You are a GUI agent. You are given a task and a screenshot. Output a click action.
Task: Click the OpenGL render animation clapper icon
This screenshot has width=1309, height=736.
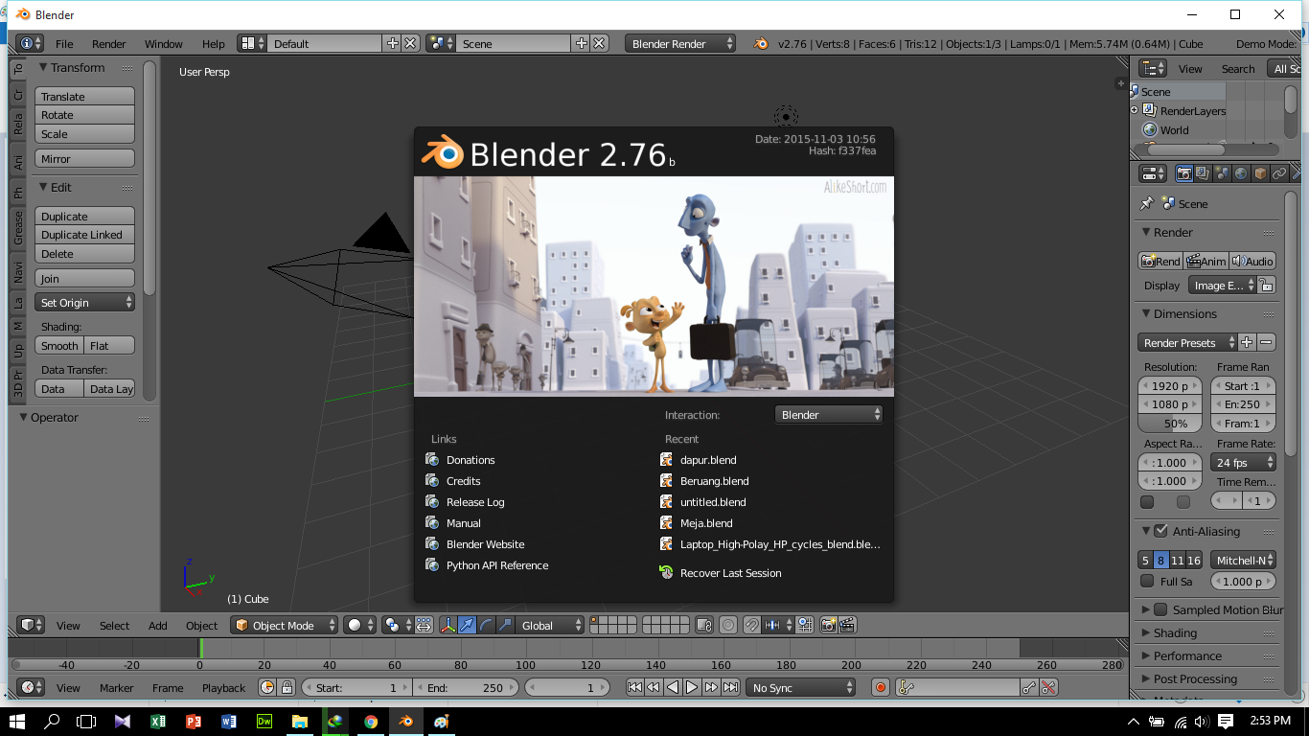848,625
